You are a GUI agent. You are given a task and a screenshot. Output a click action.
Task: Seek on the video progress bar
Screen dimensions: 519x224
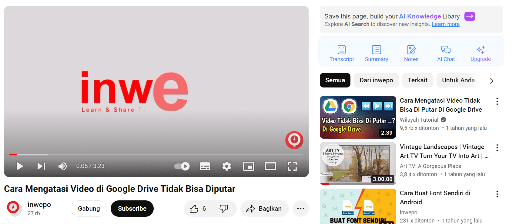tap(156, 155)
